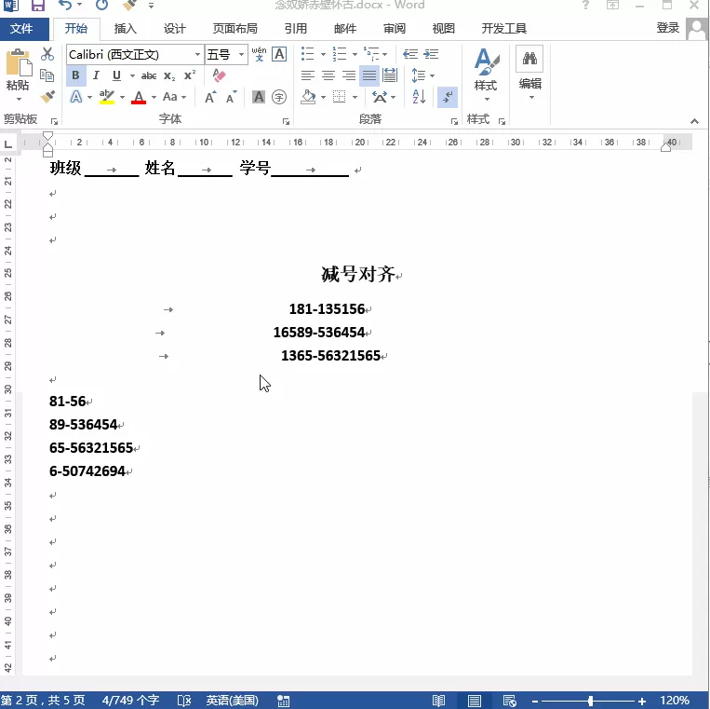Click page indicator 第 2 页, 共 5 页

[x=43, y=701]
